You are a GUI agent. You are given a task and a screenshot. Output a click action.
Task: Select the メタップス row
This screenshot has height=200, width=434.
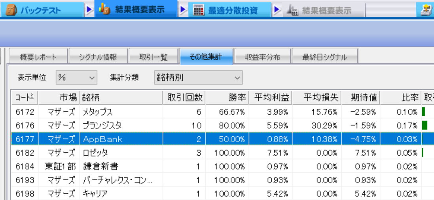click(222, 112)
